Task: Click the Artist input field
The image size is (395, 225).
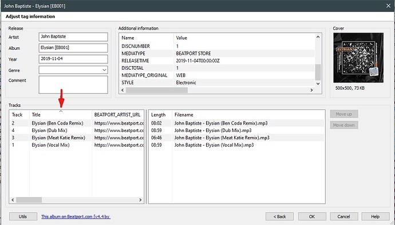Action: pos(73,37)
